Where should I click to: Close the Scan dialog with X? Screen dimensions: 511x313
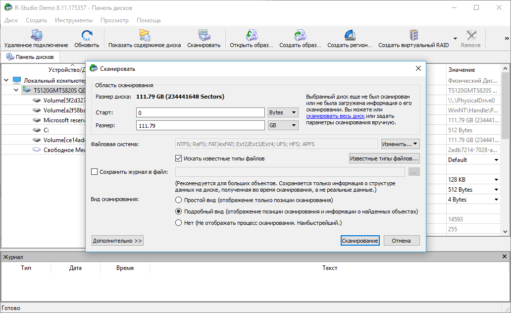[x=418, y=68]
